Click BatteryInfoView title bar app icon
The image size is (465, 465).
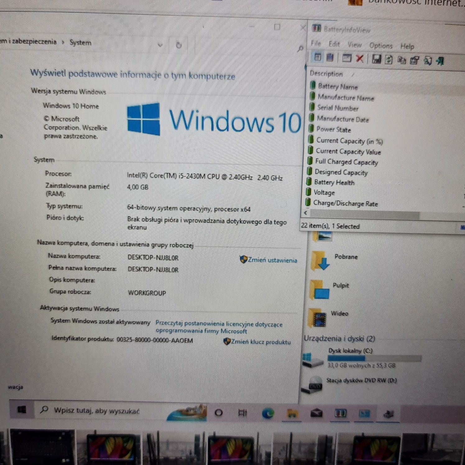coord(316,28)
